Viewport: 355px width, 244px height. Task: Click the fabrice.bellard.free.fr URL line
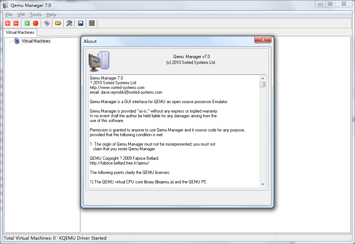point(119,163)
